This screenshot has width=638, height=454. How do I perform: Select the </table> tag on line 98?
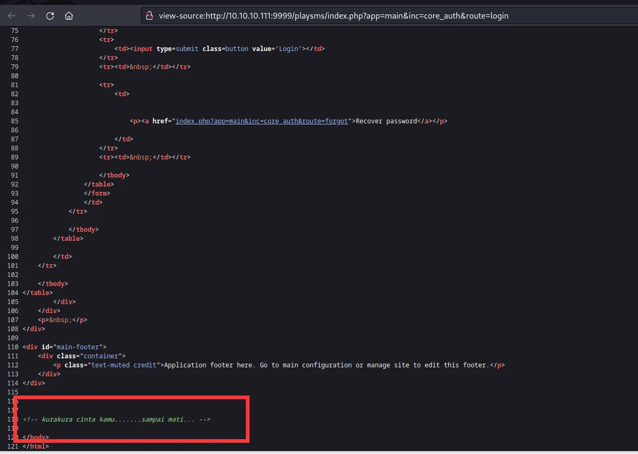68,239
